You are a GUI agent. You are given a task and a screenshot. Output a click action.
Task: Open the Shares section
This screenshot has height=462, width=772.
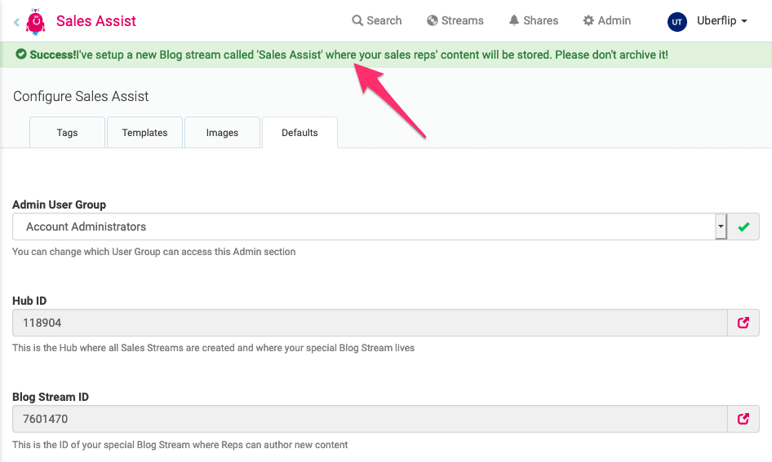click(534, 20)
